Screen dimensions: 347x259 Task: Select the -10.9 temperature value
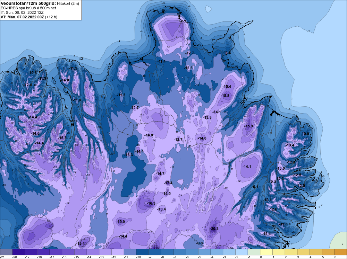coord(305,134)
